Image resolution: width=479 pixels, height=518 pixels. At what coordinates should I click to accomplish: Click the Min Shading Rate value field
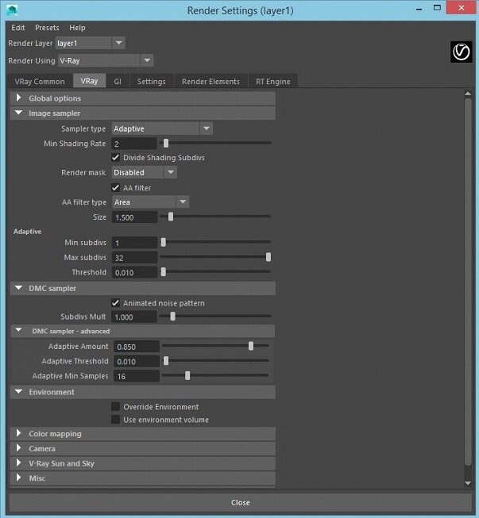[x=134, y=144]
